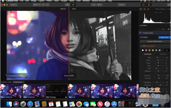Open the Skylum Account menu

point(99,1)
